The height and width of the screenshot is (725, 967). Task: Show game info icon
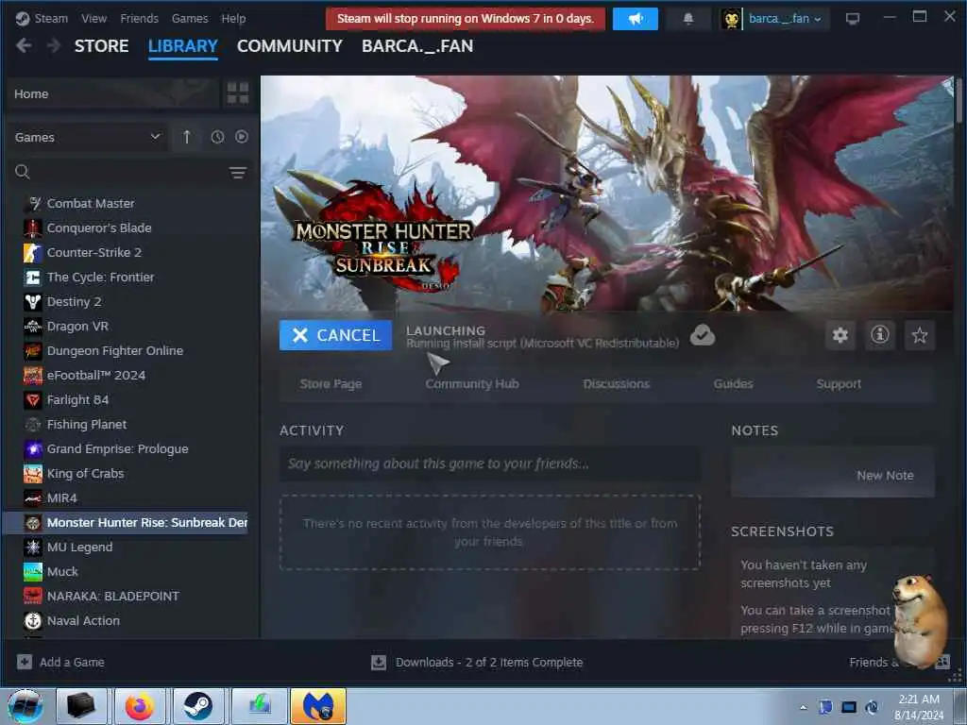coord(879,335)
